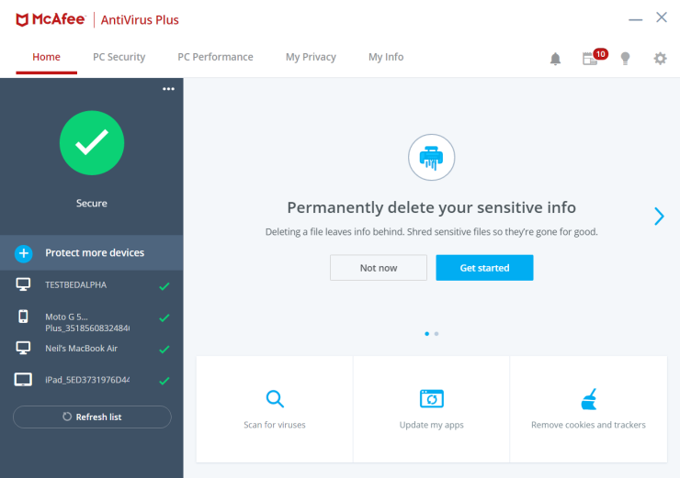Advance to next promo with right chevron
The image size is (680, 478).
click(x=659, y=217)
